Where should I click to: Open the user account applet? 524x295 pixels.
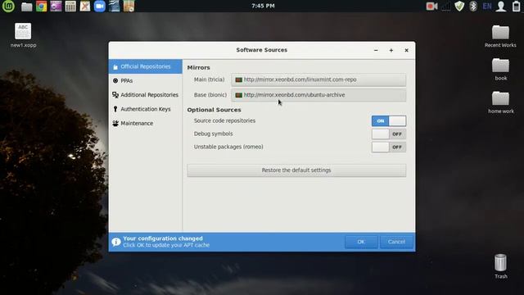501,7
